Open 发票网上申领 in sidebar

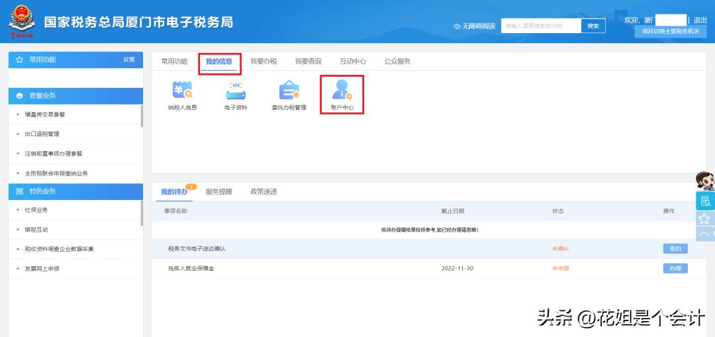tap(42, 269)
